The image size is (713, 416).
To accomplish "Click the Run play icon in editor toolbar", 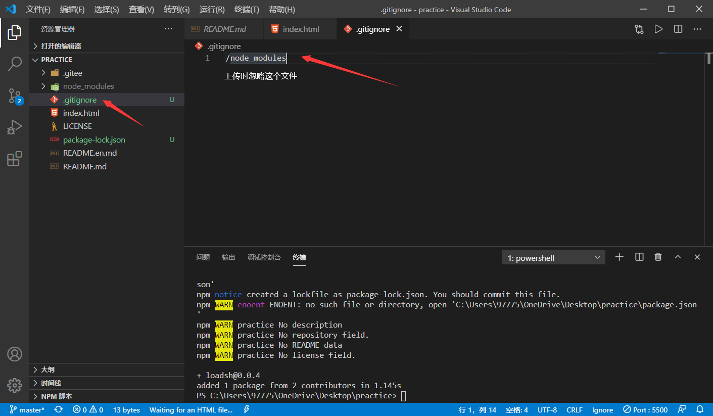I will point(658,29).
